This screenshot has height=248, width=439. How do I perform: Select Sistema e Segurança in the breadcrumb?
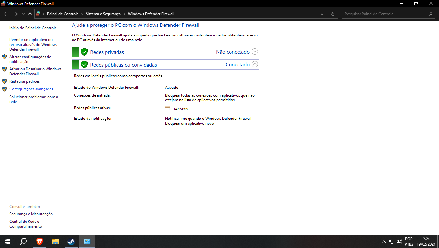tap(103, 14)
